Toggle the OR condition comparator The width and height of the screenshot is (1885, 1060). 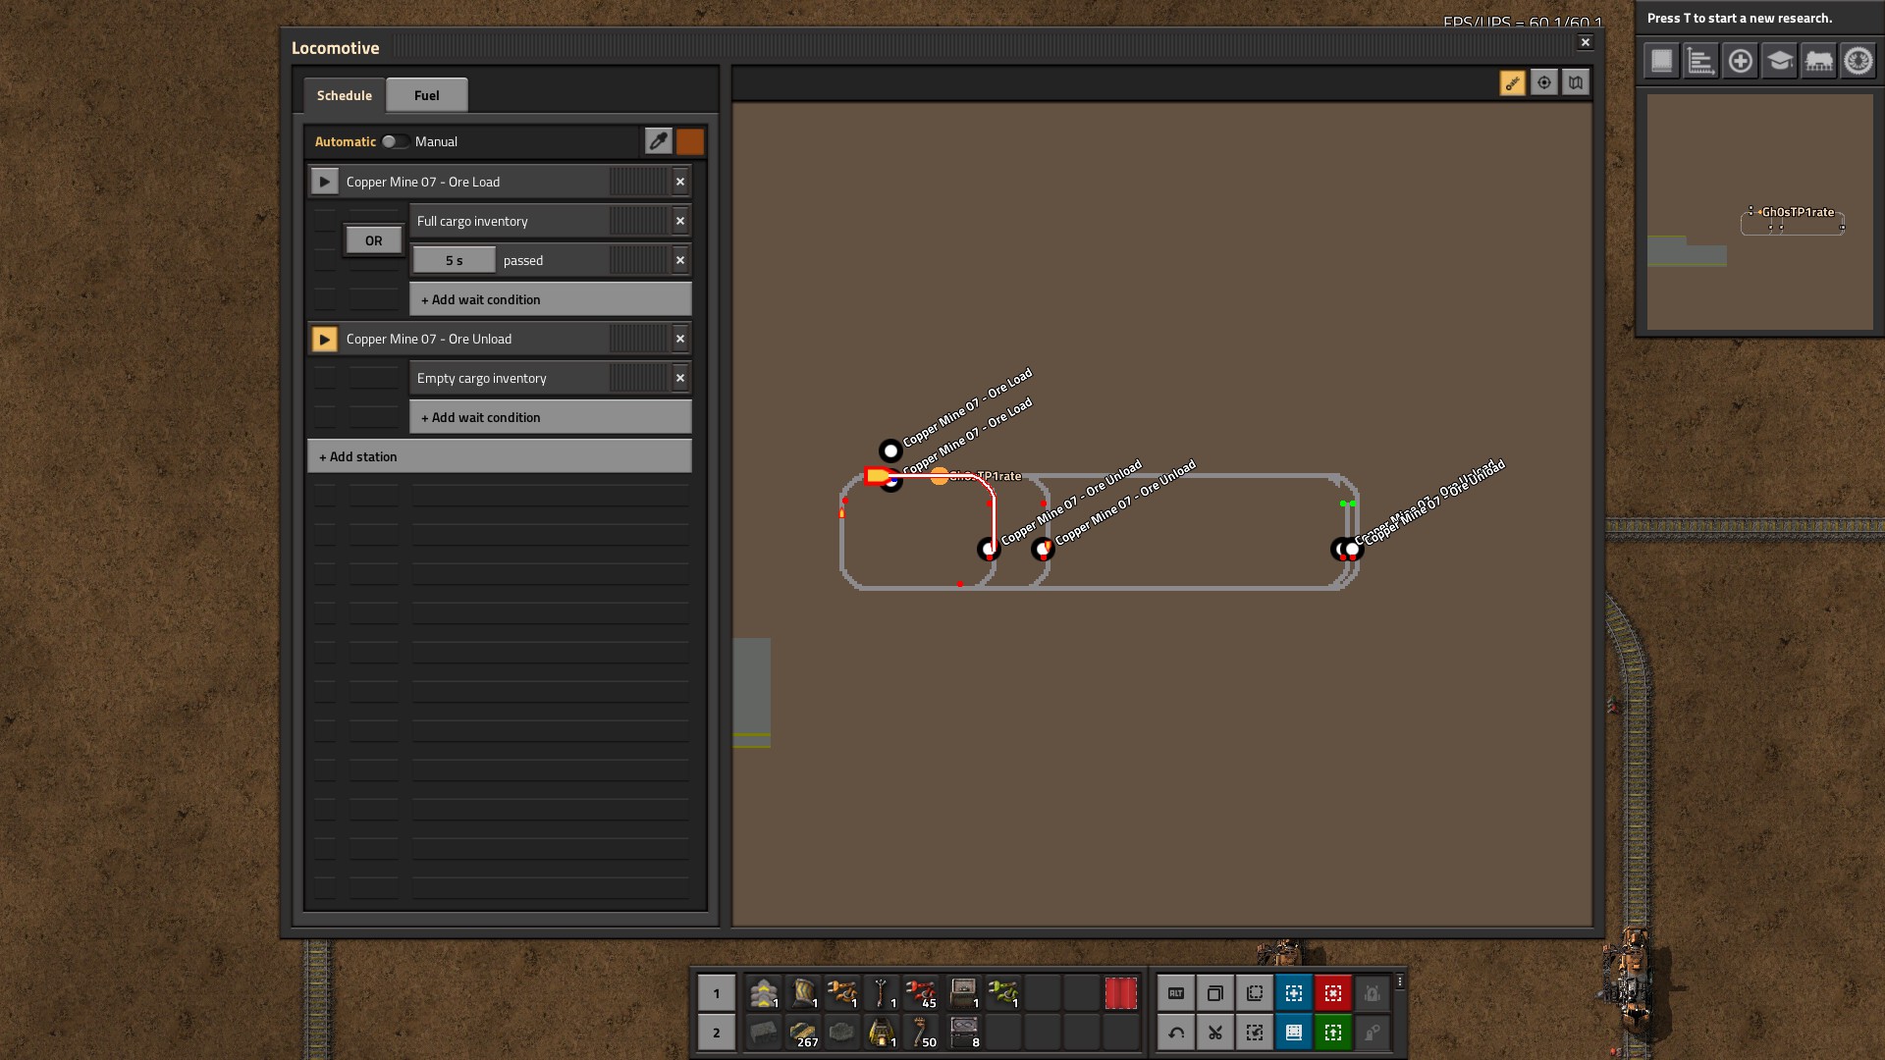(374, 240)
